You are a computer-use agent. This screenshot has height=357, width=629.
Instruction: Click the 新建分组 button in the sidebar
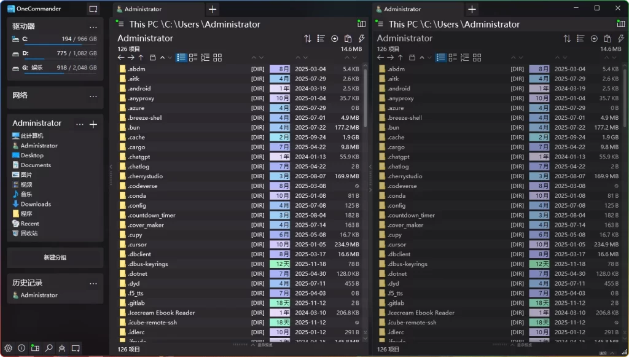pos(54,257)
